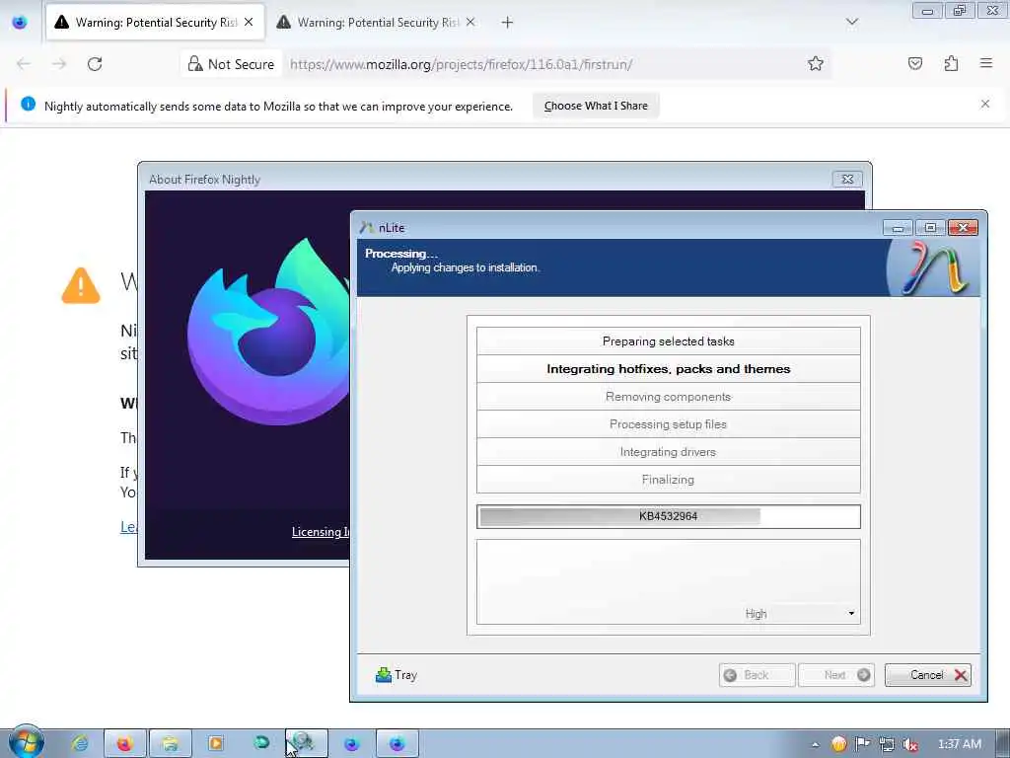The width and height of the screenshot is (1010, 758).
Task: Click the nLite title bar icon
Action: pyautogui.click(x=367, y=228)
